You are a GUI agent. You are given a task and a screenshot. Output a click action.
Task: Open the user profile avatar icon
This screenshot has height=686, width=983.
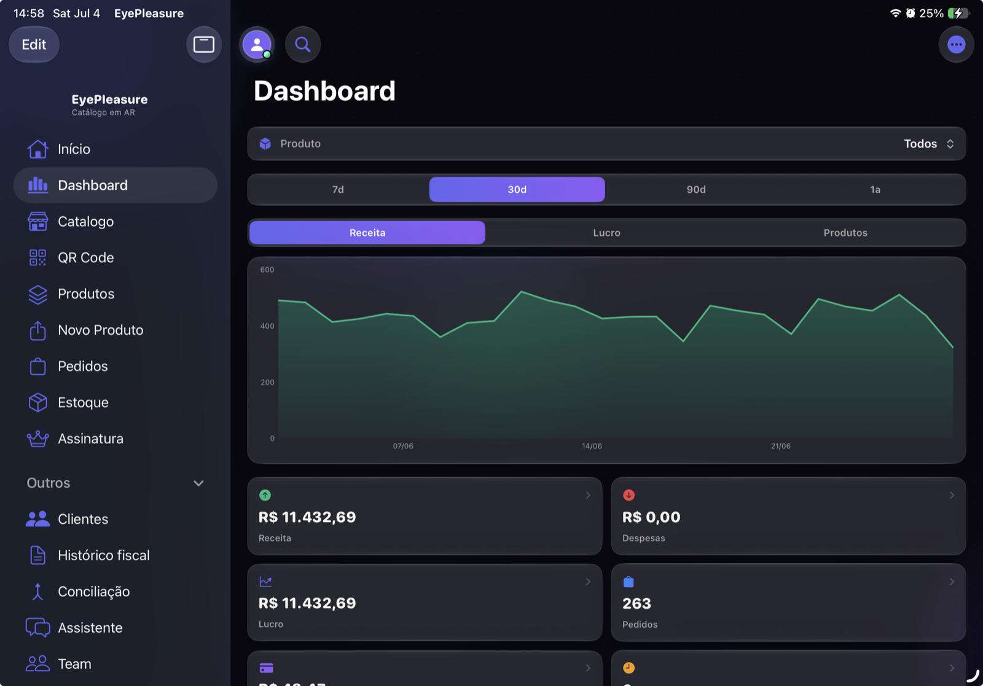pos(257,44)
